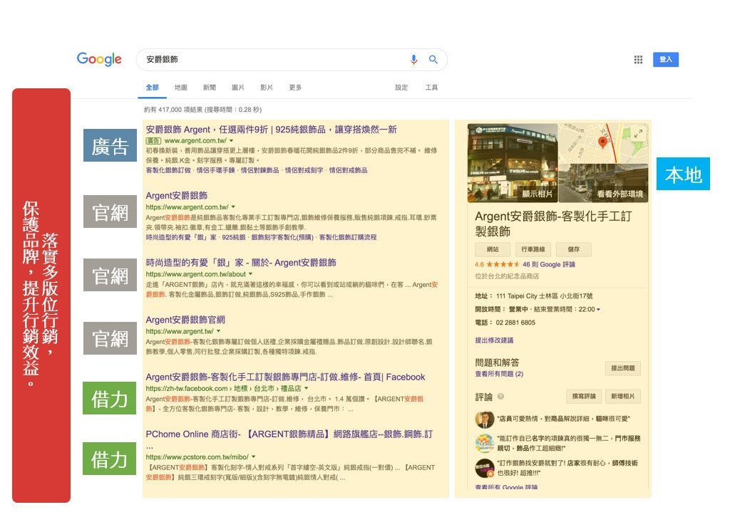Switch to the 圖片 tab
This screenshot has width=730, height=517.
pyautogui.click(x=238, y=88)
